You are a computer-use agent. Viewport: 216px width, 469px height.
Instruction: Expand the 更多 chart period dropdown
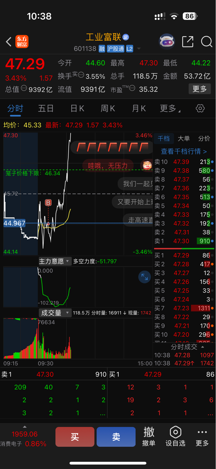[170, 108]
